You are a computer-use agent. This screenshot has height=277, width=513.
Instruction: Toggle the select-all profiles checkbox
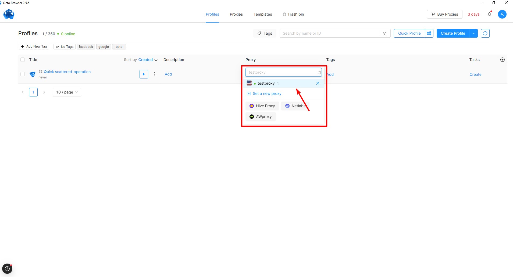click(23, 60)
